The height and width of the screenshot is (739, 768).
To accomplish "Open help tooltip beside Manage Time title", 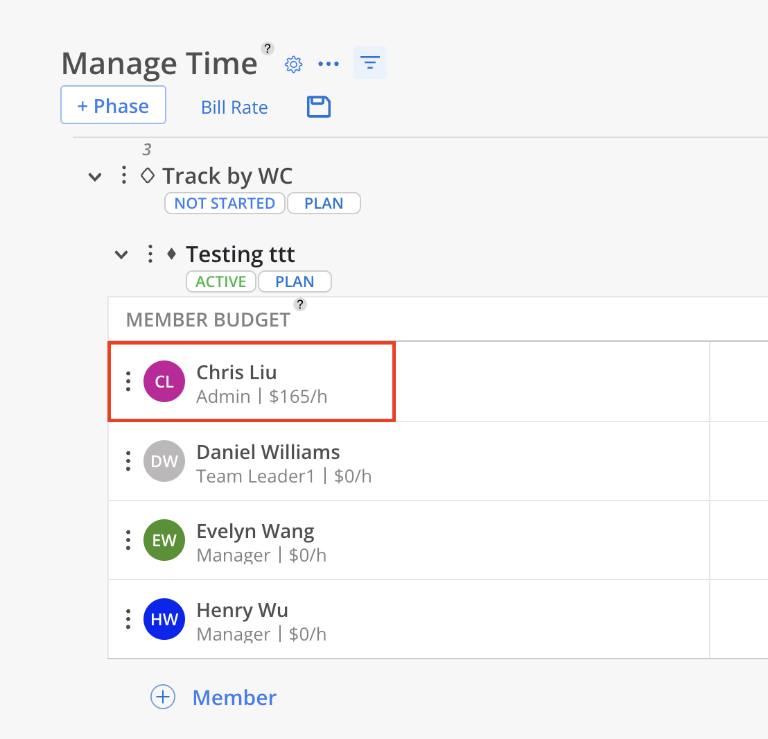I will [267, 49].
